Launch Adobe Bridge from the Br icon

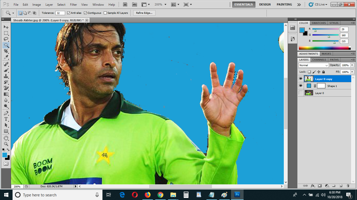pyautogui.click(x=125, y=4)
